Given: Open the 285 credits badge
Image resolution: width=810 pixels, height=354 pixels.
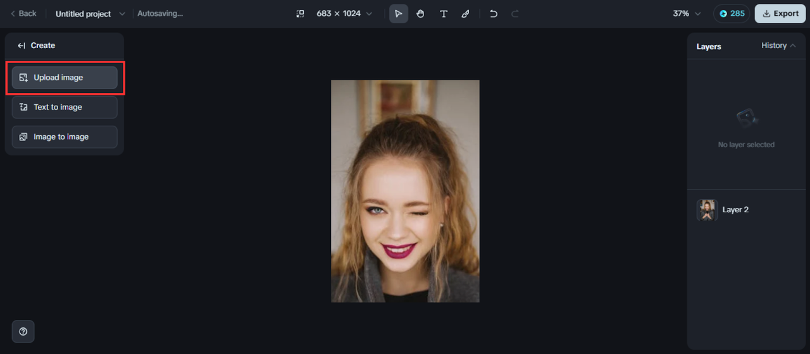Looking at the screenshot, I should (x=732, y=13).
